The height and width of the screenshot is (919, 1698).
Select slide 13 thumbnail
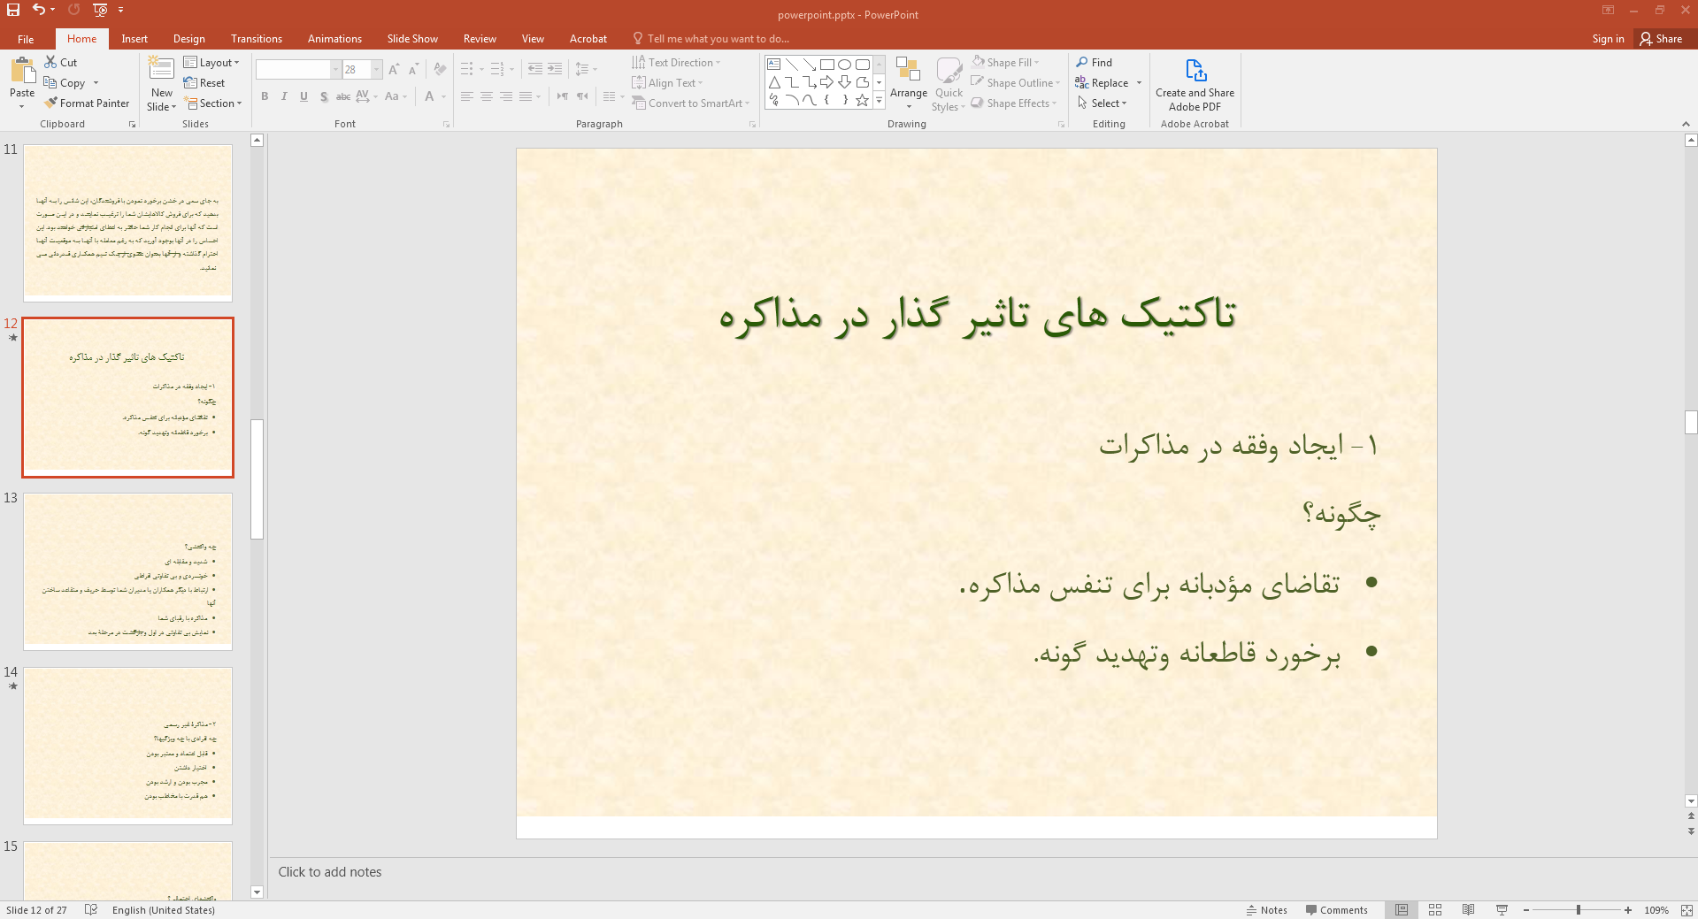point(127,571)
